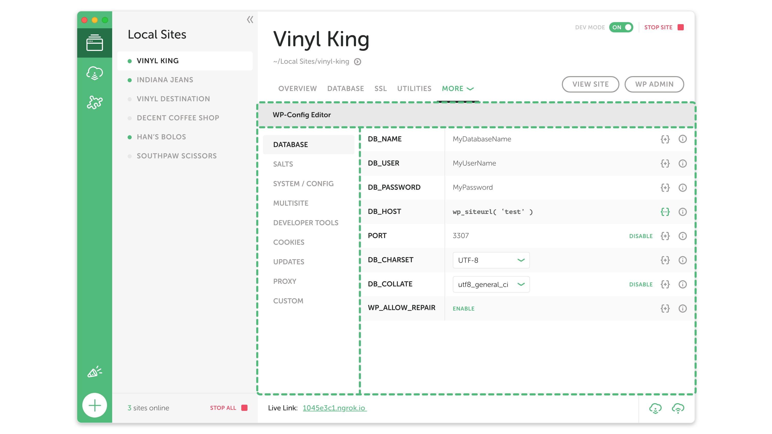Select the Multisite config section
The height and width of the screenshot is (434, 772).
[290, 203]
